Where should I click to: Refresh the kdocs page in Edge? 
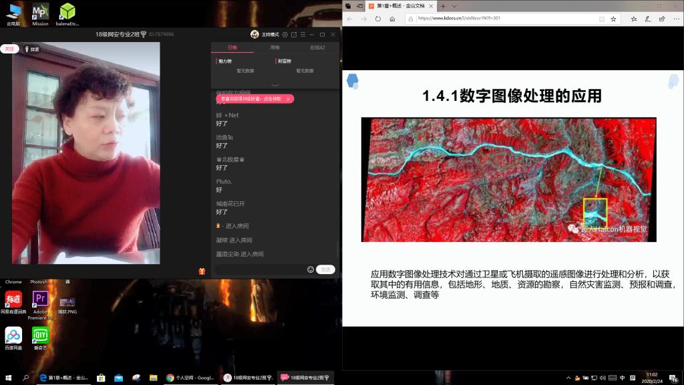pyautogui.click(x=378, y=19)
